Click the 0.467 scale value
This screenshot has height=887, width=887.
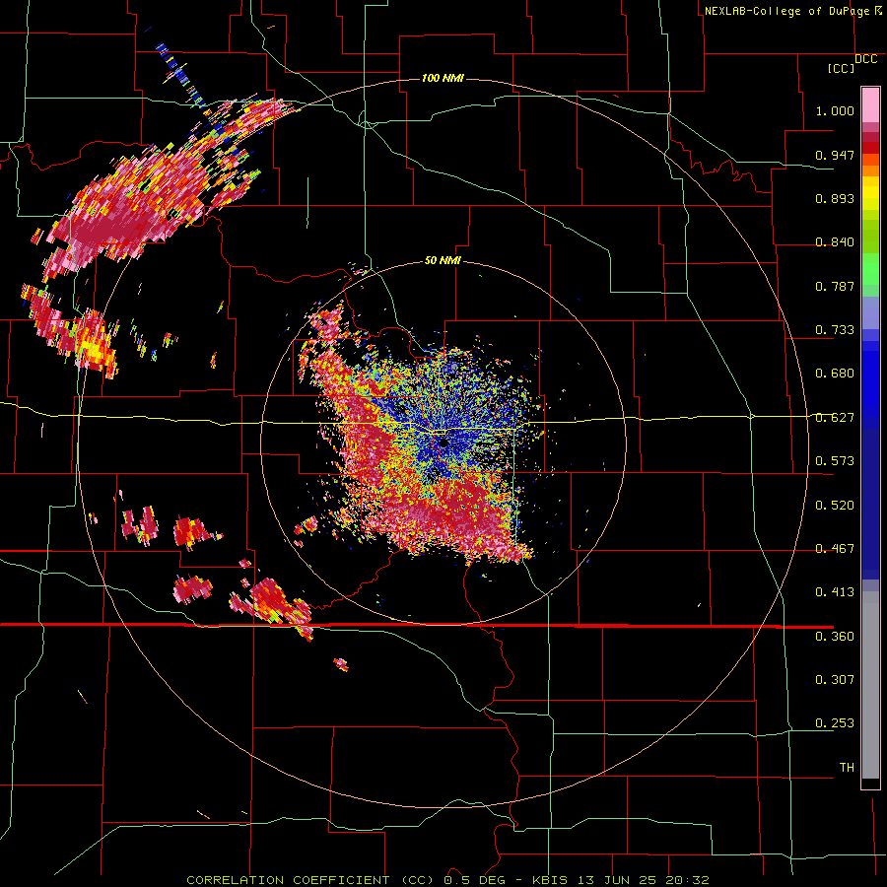[835, 549]
